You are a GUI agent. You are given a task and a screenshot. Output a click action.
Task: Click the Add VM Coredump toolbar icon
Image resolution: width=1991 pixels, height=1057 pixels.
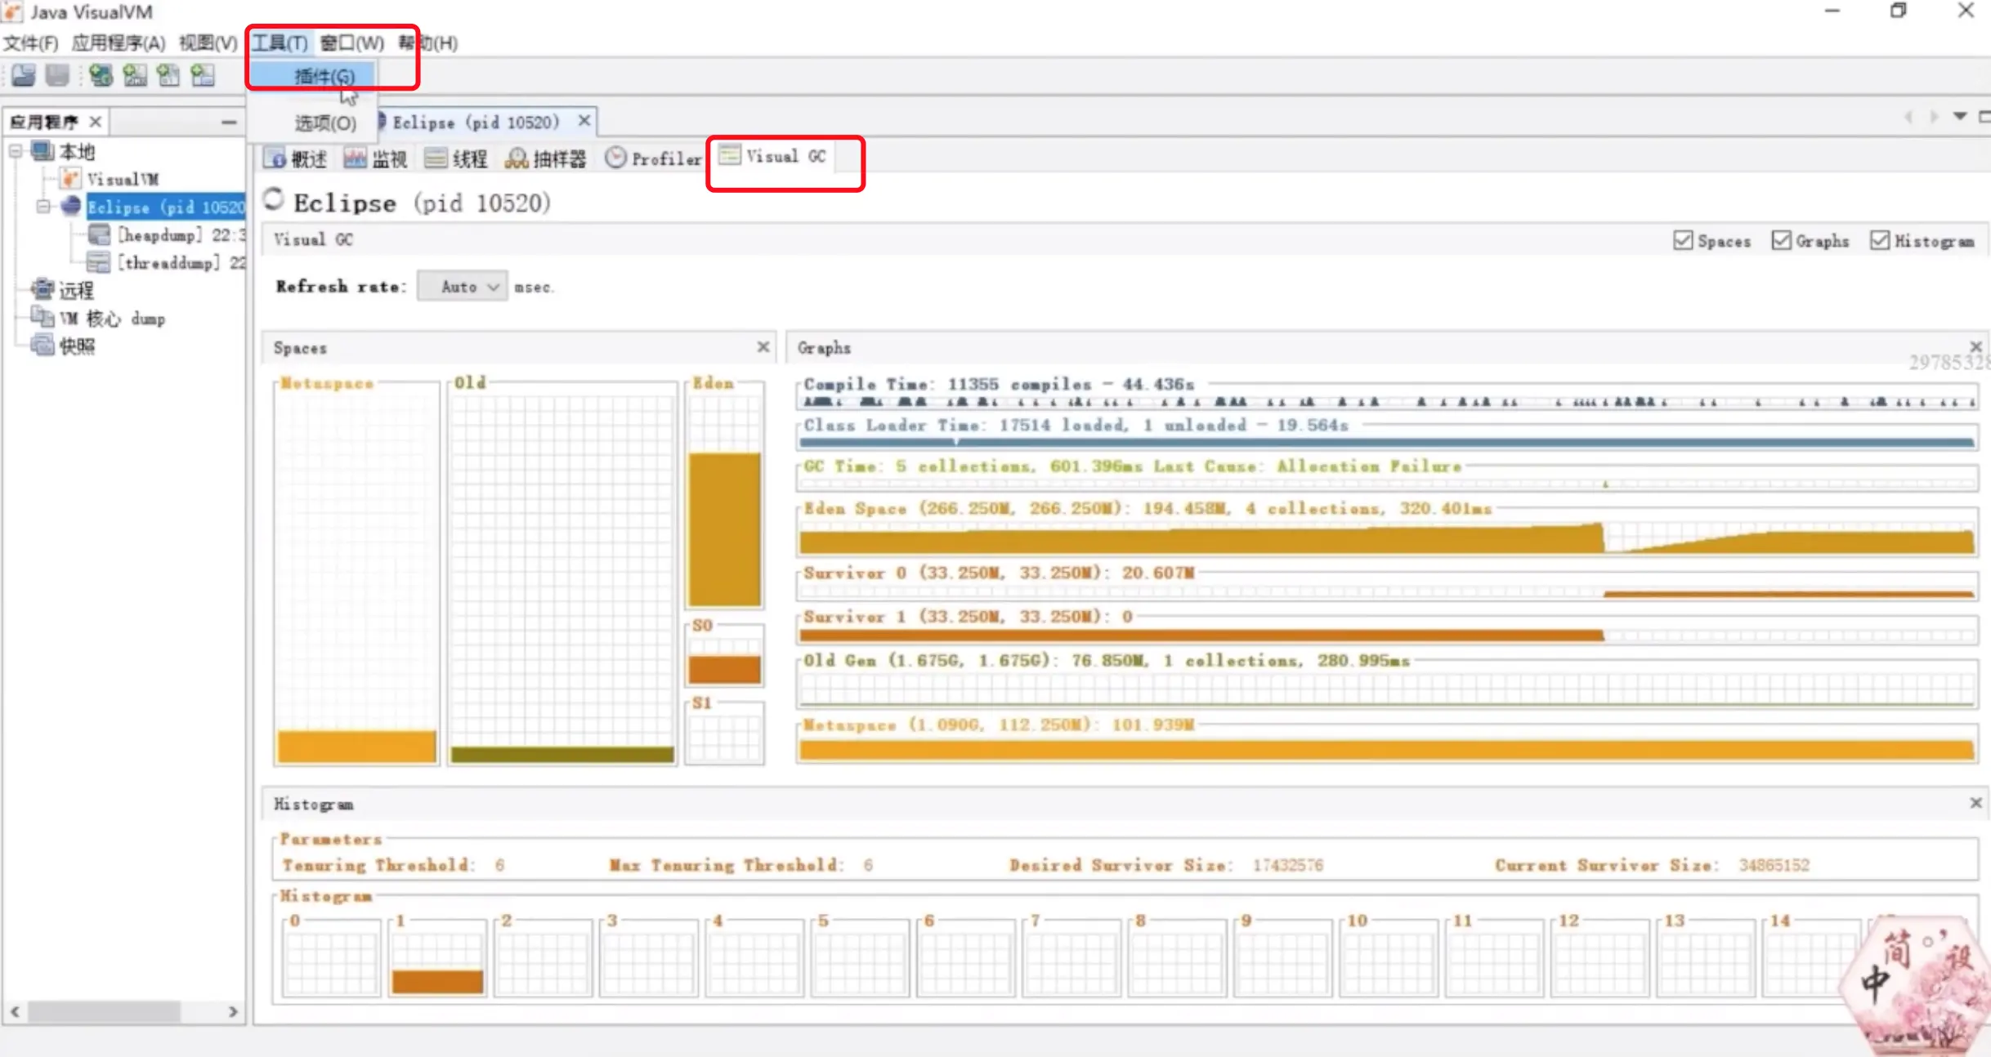click(168, 76)
